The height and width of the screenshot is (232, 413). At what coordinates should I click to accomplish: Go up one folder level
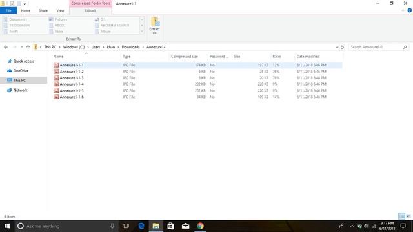pos(28,47)
